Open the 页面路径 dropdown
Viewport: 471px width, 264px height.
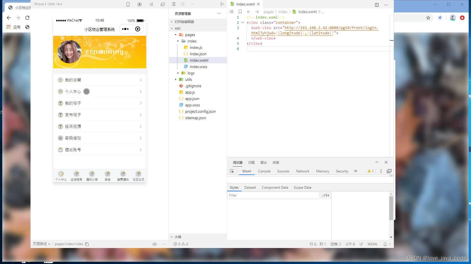[41, 244]
